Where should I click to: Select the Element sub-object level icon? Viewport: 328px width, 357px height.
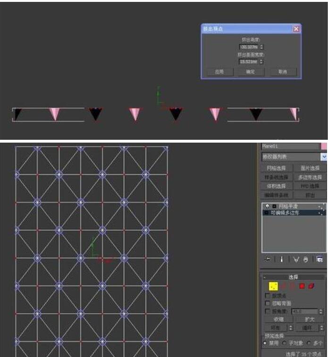tap(311, 286)
